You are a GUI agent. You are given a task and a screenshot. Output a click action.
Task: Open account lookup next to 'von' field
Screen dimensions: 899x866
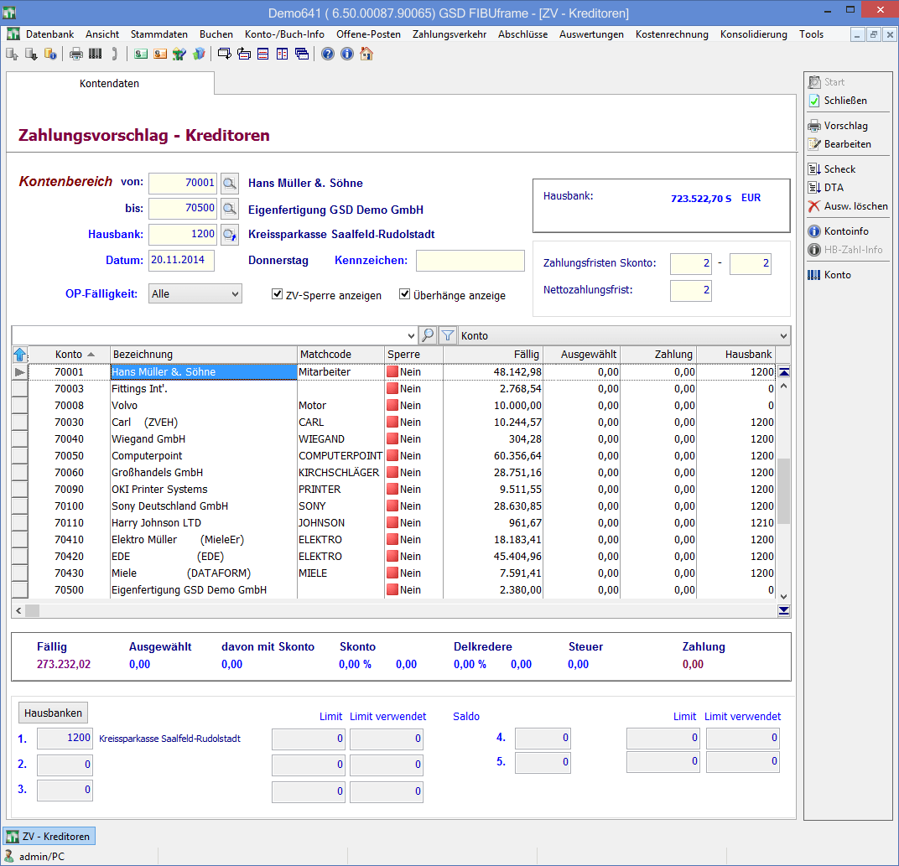point(229,183)
